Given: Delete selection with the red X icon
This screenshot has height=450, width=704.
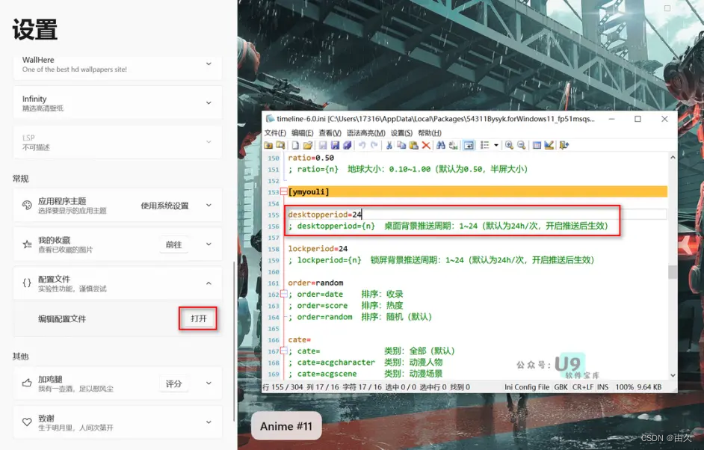Looking at the screenshot, I should pyautogui.click(x=426, y=145).
